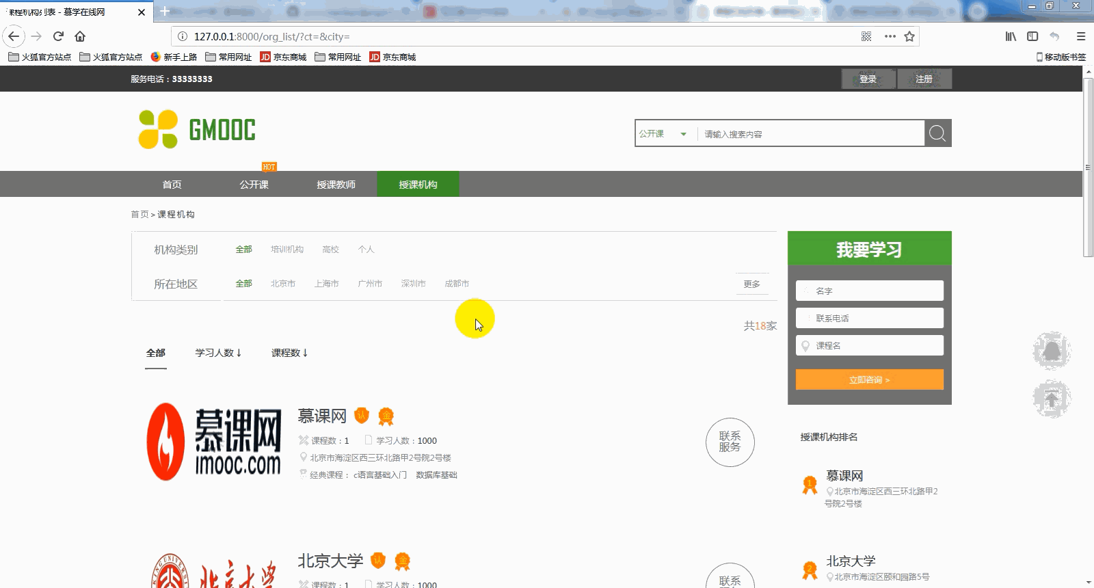The image size is (1094, 588).
Task: Open Firefox library icon
Action: pos(1011,36)
